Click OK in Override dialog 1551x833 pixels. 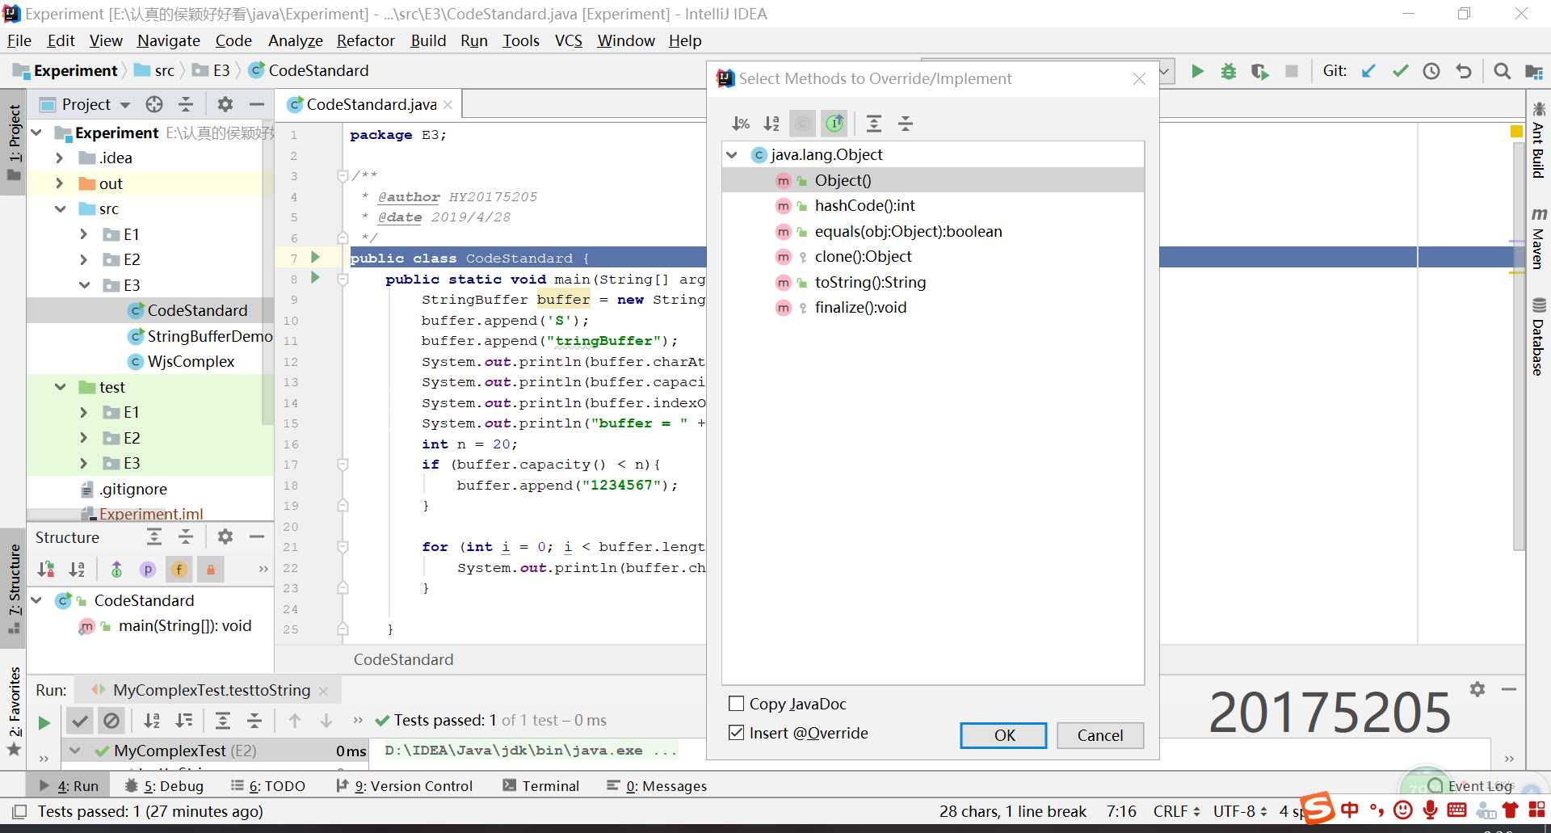(x=1004, y=735)
